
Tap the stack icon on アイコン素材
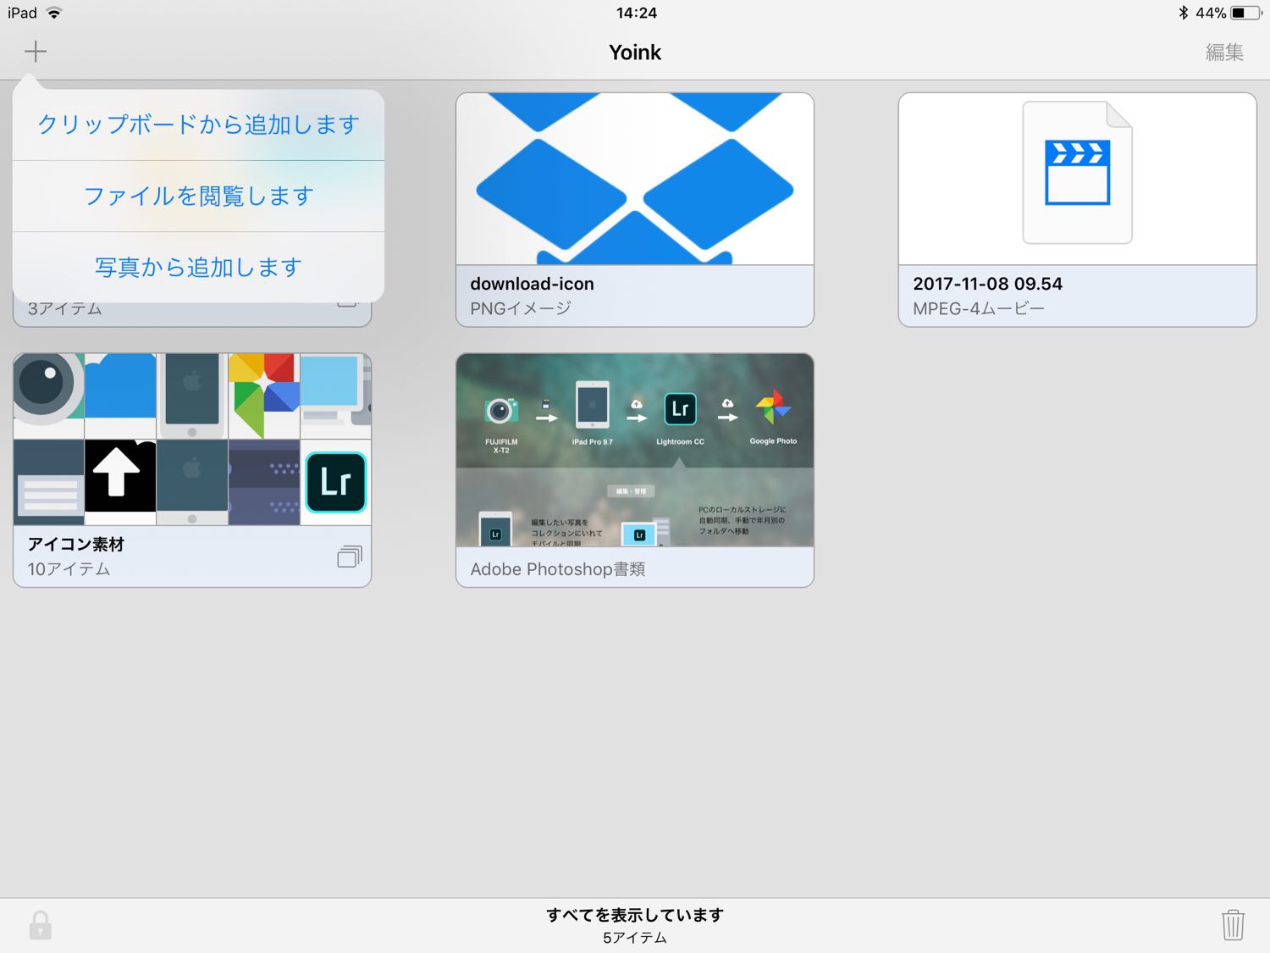[350, 557]
